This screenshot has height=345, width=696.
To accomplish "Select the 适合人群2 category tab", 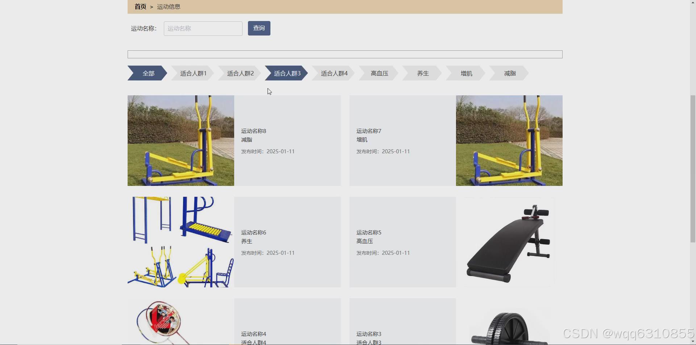I will [240, 73].
